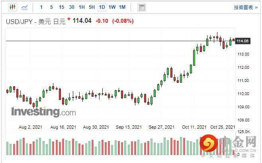Image resolution: width=262 pixels, height=163 pixels.
Task: Switch to 1H timeframe
Action: [x=82, y=7]
